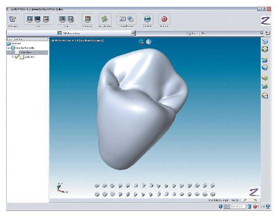The image size is (279, 217).
Task: Toggle the left view icon above the tooth model
Action: (x=141, y=42)
